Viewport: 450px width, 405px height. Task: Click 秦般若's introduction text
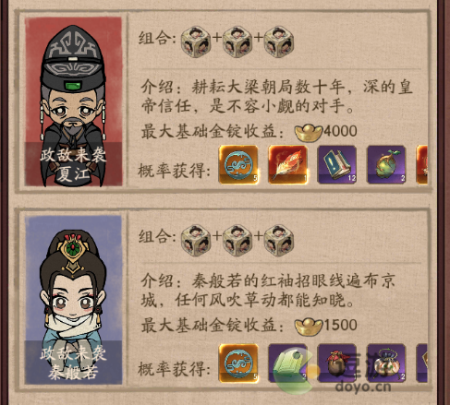[268, 290]
